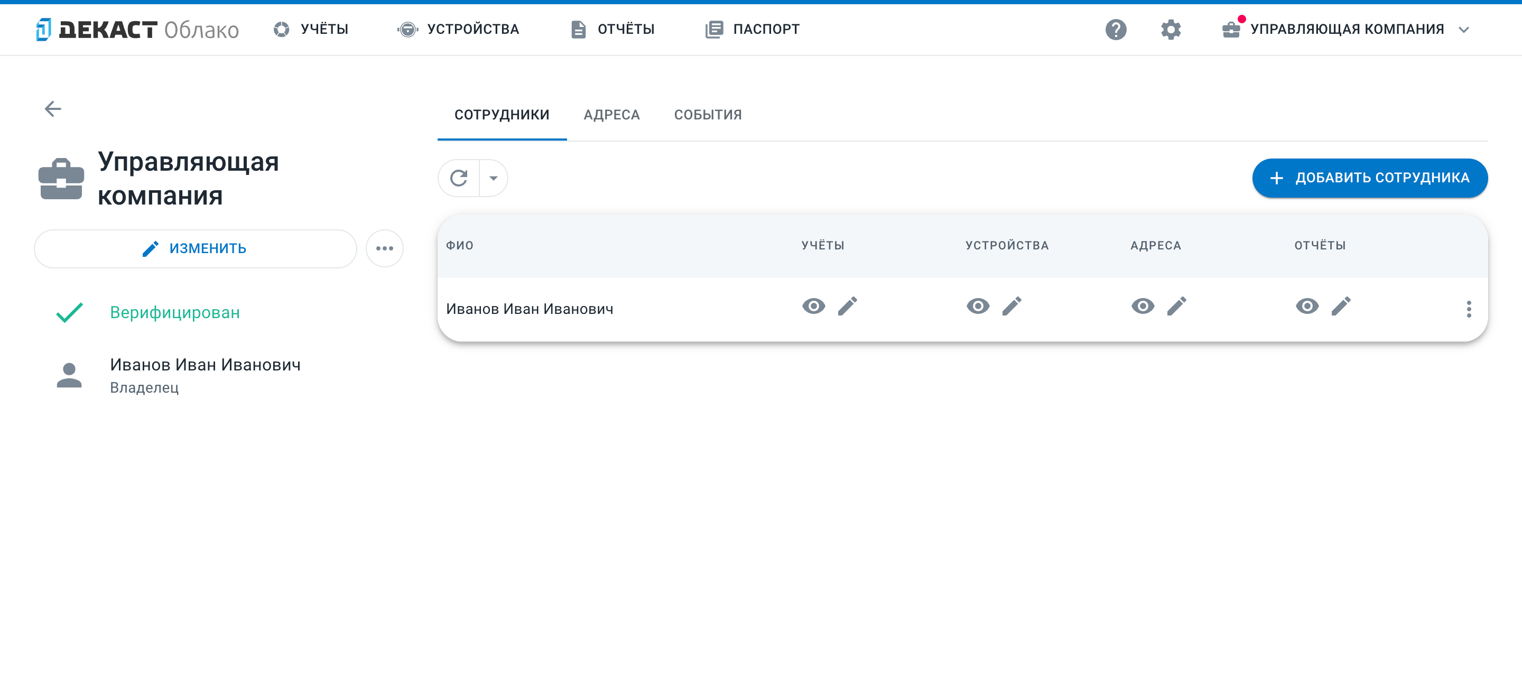This screenshot has width=1522, height=687.
Task: Open the ОТЧЁТЫ menu section
Action: click(x=612, y=30)
